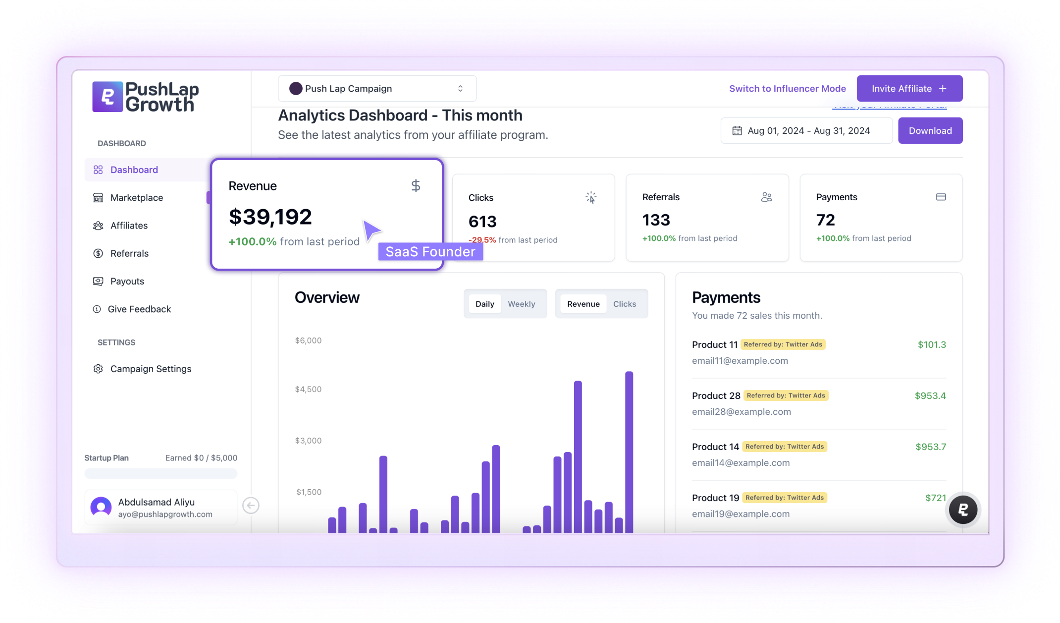
Task: Click the plus icon on Invite Affiliate
Action: coord(943,88)
